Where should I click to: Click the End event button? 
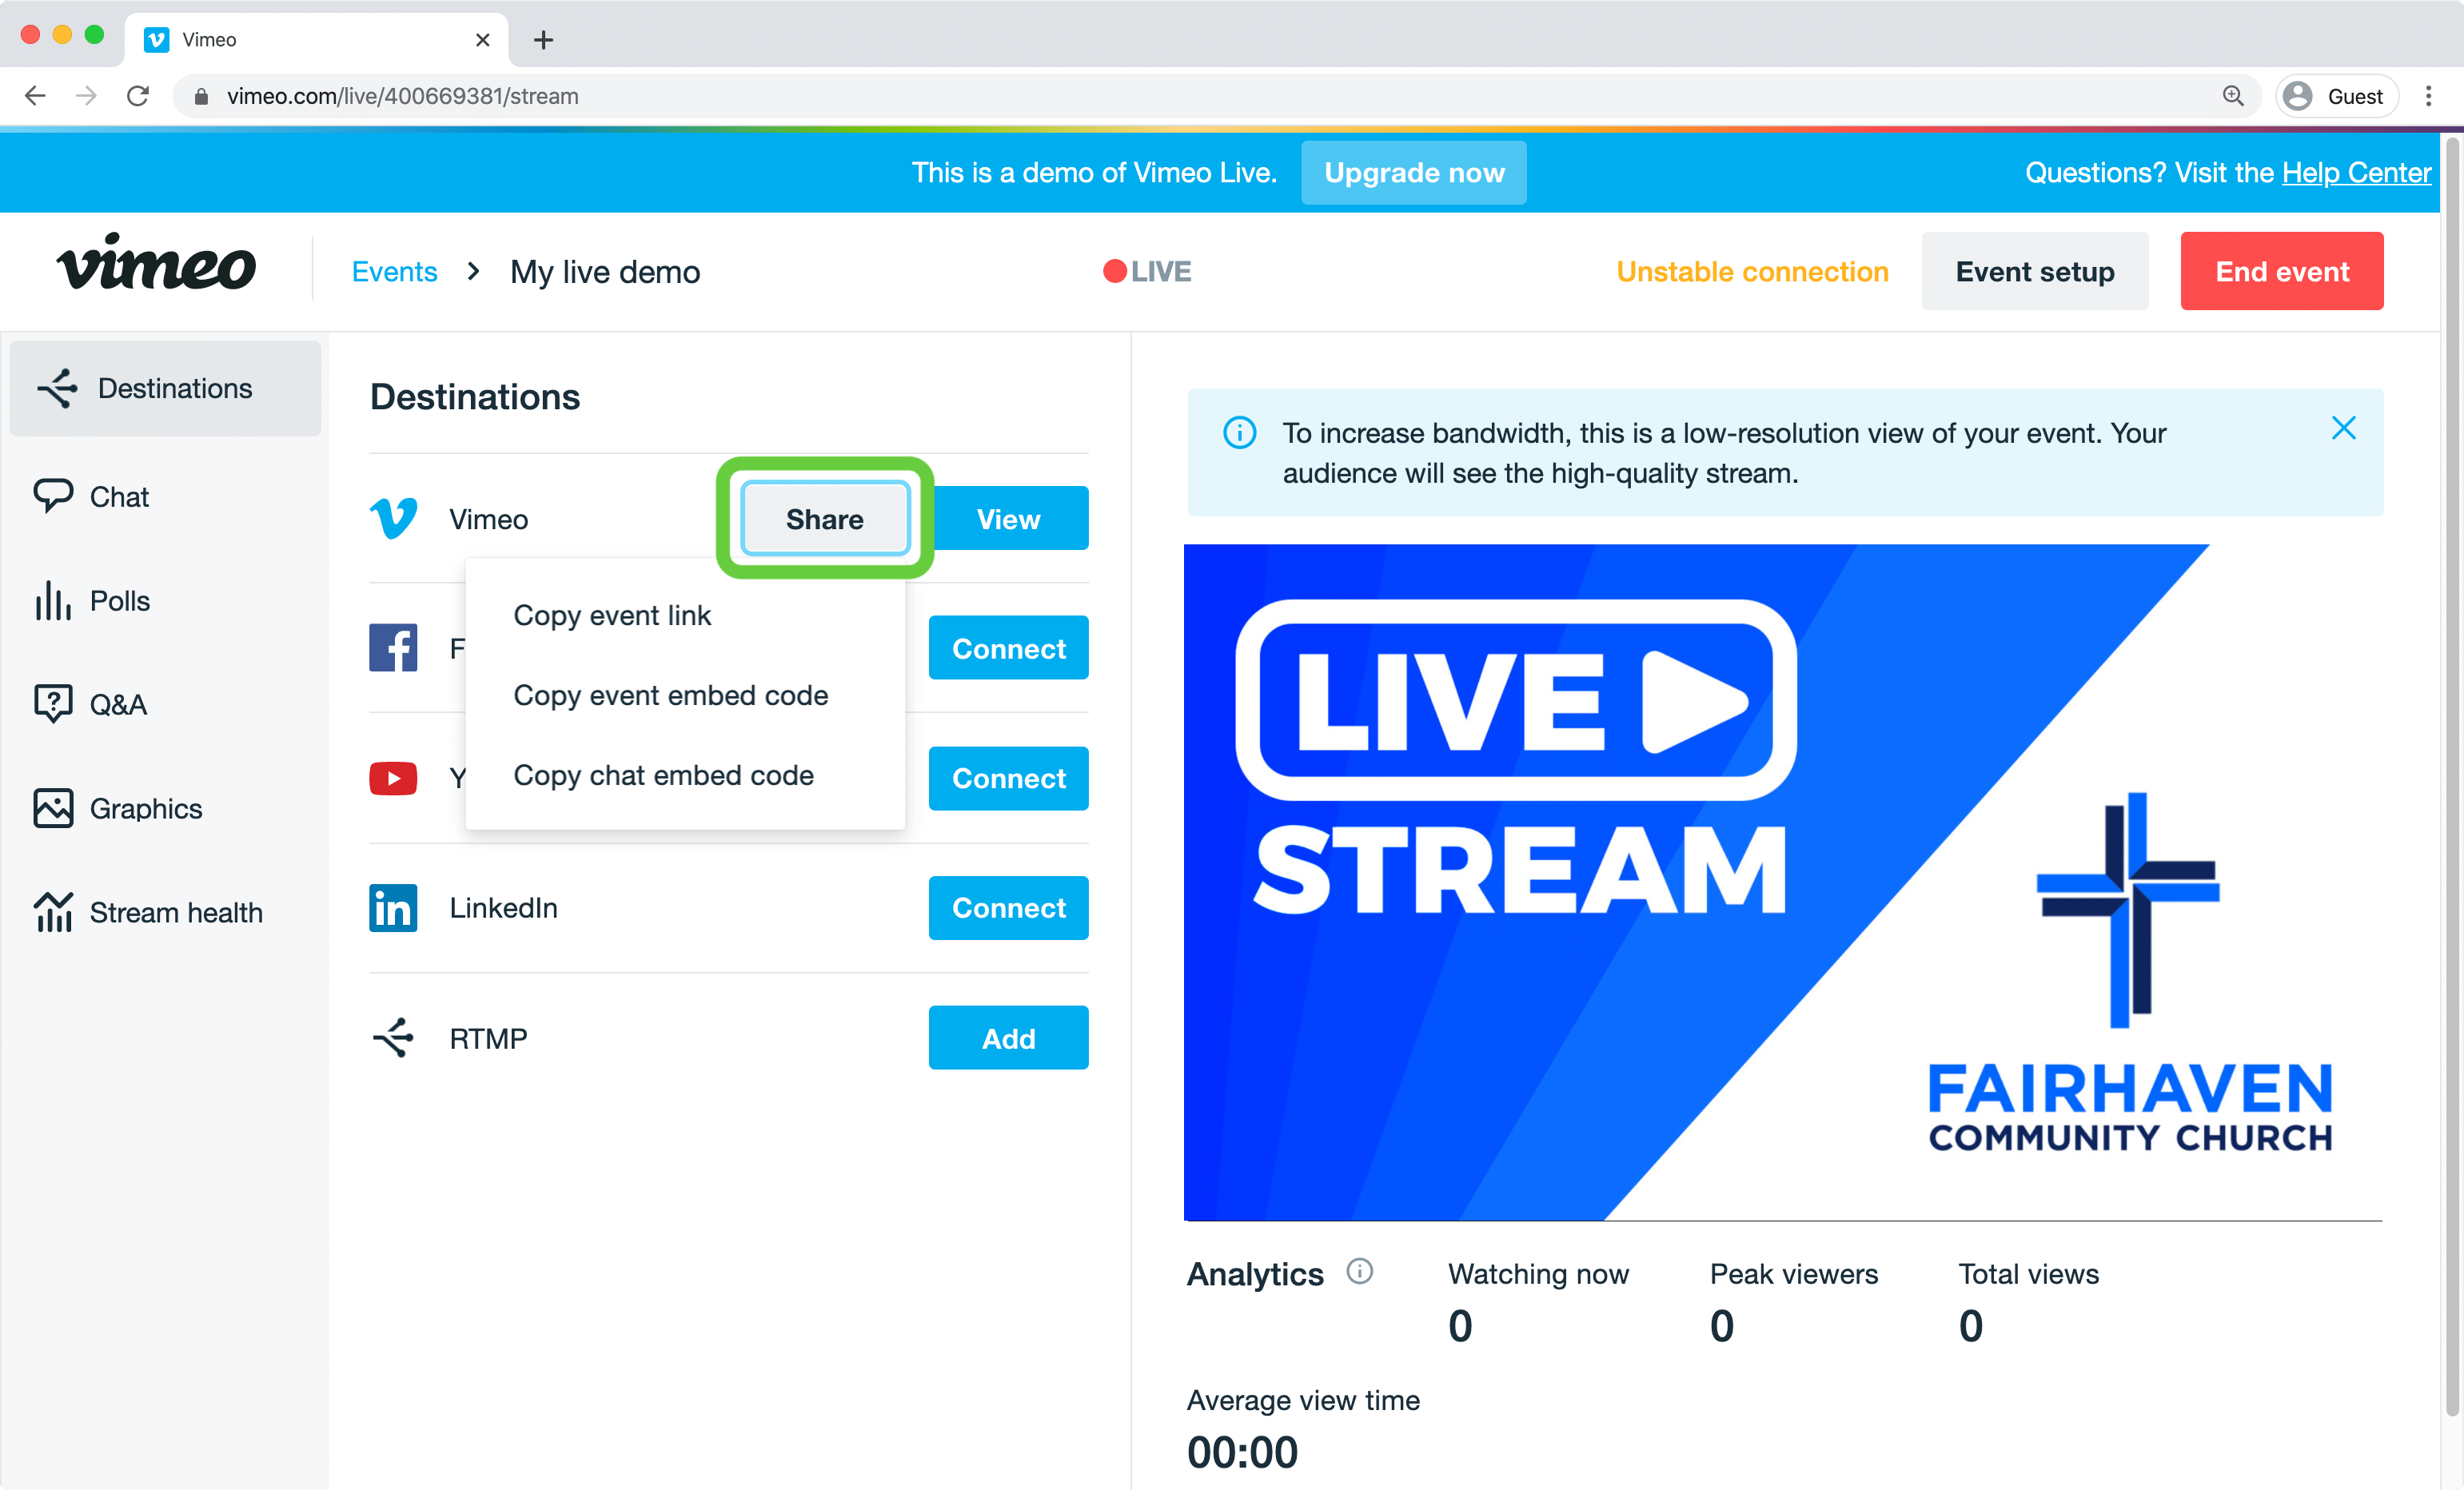(x=2281, y=271)
